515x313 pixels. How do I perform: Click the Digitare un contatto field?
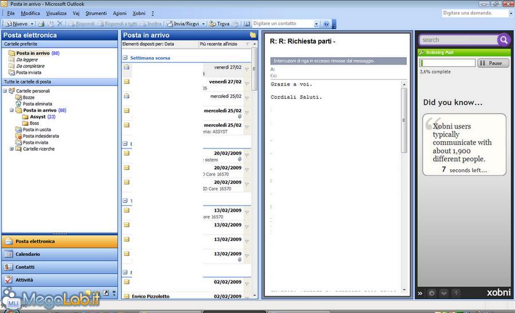[x=283, y=24]
